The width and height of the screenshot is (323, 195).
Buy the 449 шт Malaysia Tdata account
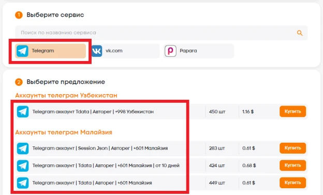(292, 183)
